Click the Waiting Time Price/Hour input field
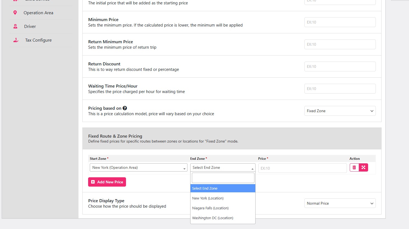The width and height of the screenshot is (409, 229). tap(340, 89)
